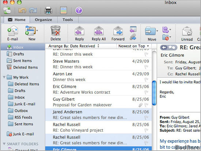Switch to the Organize tab
This screenshot has width=201, height=151.
click(43, 20)
